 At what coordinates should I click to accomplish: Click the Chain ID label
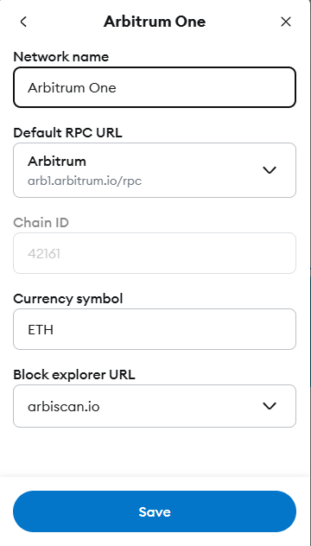click(x=41, y=223)
